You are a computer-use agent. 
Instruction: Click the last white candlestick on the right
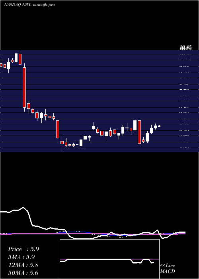pos(159,126)
